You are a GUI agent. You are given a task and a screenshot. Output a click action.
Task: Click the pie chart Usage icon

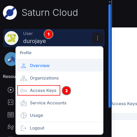[x=24, y=116]
